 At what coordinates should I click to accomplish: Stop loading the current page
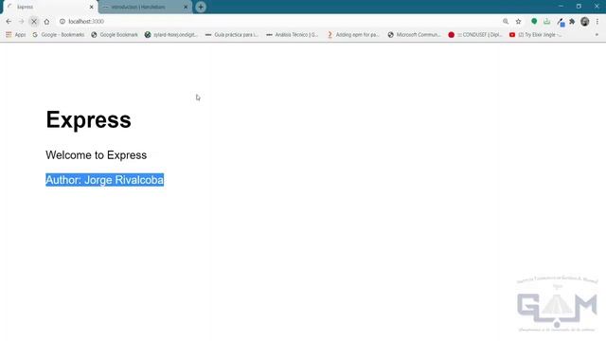[x=34, y=22]
